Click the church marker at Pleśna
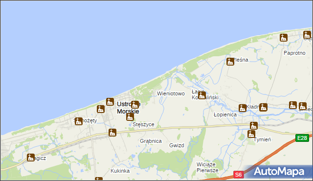 point(230,62)
